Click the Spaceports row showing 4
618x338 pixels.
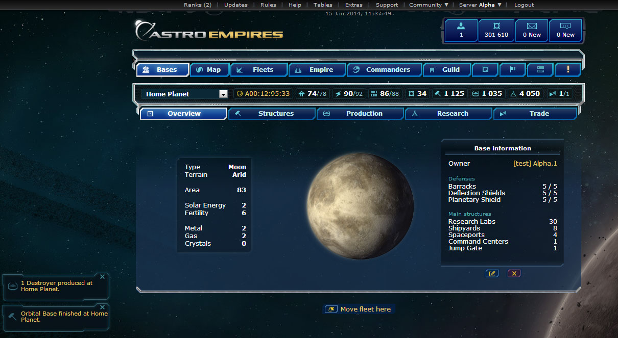(x=503, y=235)
